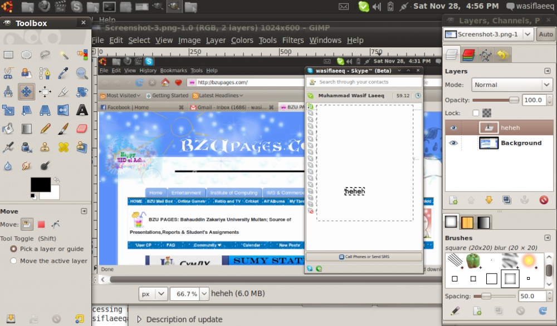Screen dimensions: 557x326
Task: Choose the Pencil tool
Action: pos(45,129)
